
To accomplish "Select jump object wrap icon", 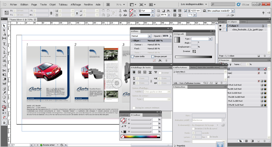I will coord(150,72).
